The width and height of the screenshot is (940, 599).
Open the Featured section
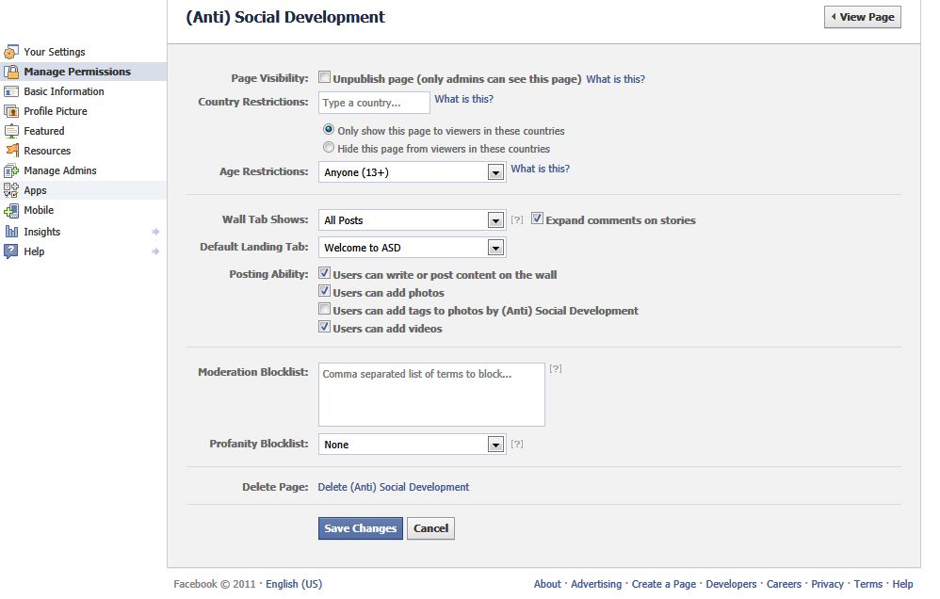click(44, 131)
